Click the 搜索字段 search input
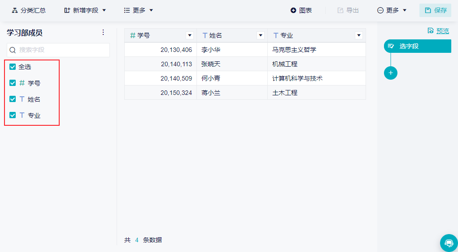Screen dimensions: 458x252 pyautogui.click(x=63, y=50)
